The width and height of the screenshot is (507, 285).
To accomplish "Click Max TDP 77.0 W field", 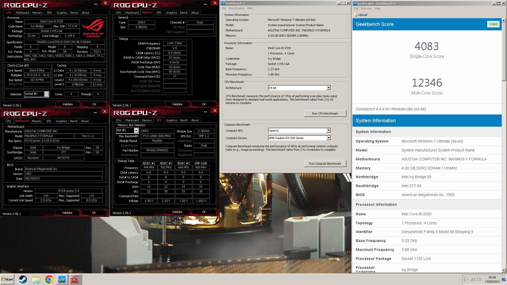I will pyautogui.click(x=73, y=26).
